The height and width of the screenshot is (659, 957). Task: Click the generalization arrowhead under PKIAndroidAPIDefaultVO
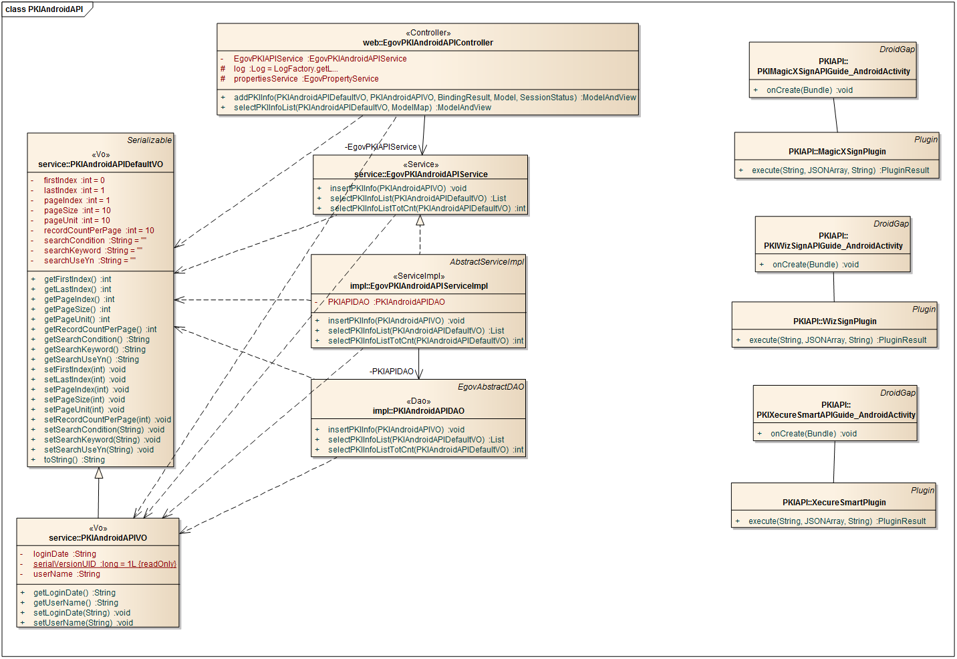point(99,473)
